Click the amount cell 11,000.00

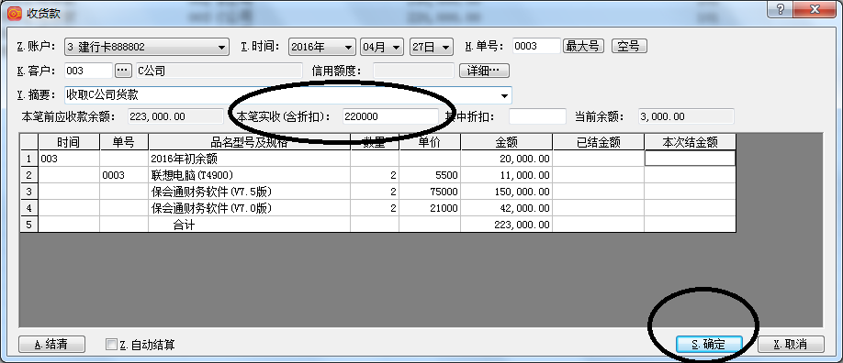tap(507, 175)
